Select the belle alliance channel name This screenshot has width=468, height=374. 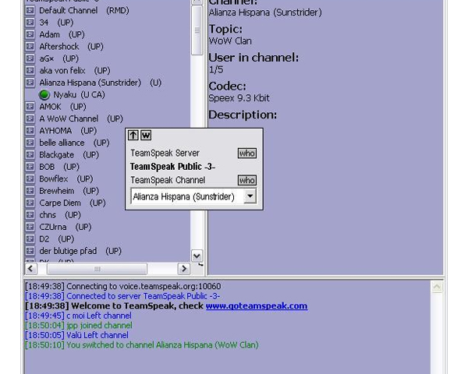[62, 143]
